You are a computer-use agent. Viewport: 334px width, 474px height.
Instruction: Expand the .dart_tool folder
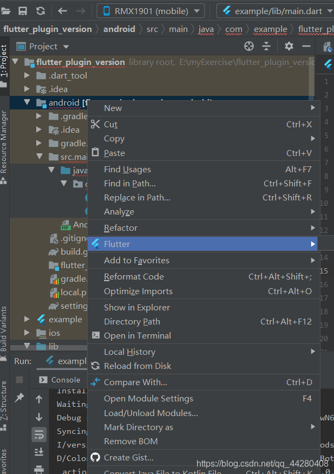click(27, 75)
